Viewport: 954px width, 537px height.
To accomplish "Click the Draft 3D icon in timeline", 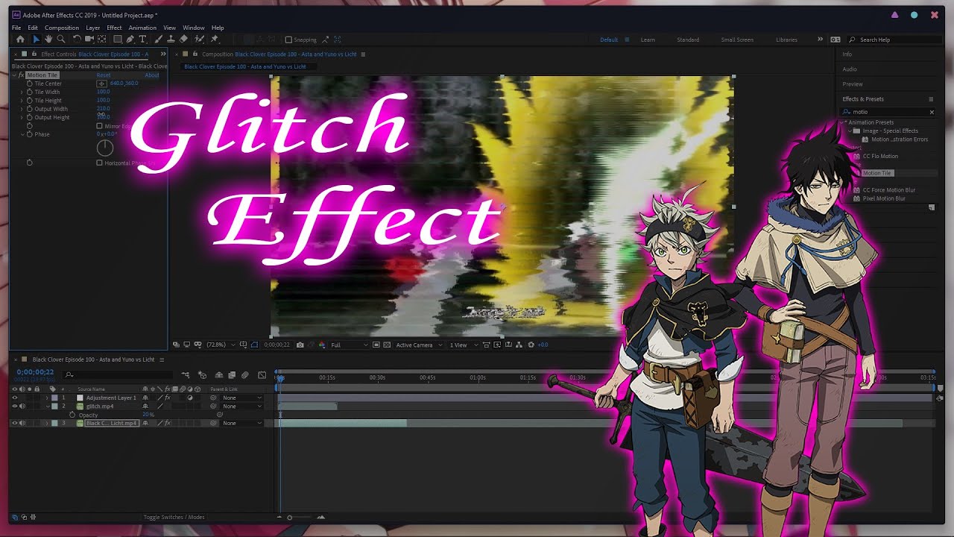I will click(x=202, y=375).
